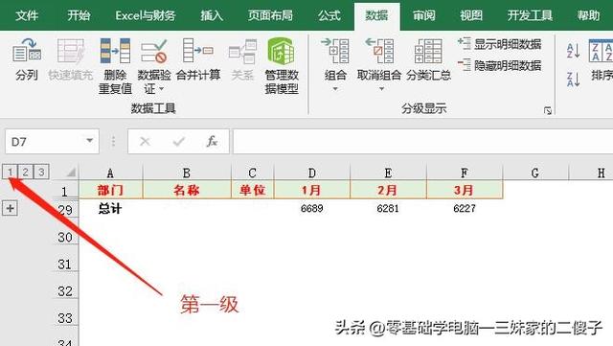The height and width of the screenshot is (346, 613).
Task: Switch to the 开始 tab
Action: pos(79,15)
